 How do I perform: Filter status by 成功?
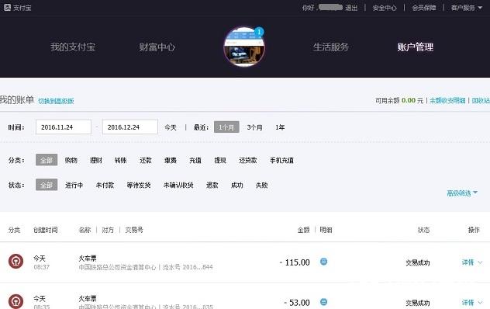237,186
